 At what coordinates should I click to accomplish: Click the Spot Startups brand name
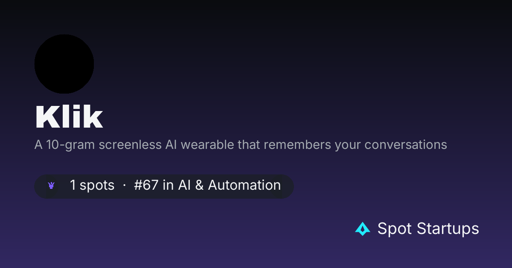click(x=428, y=229)
